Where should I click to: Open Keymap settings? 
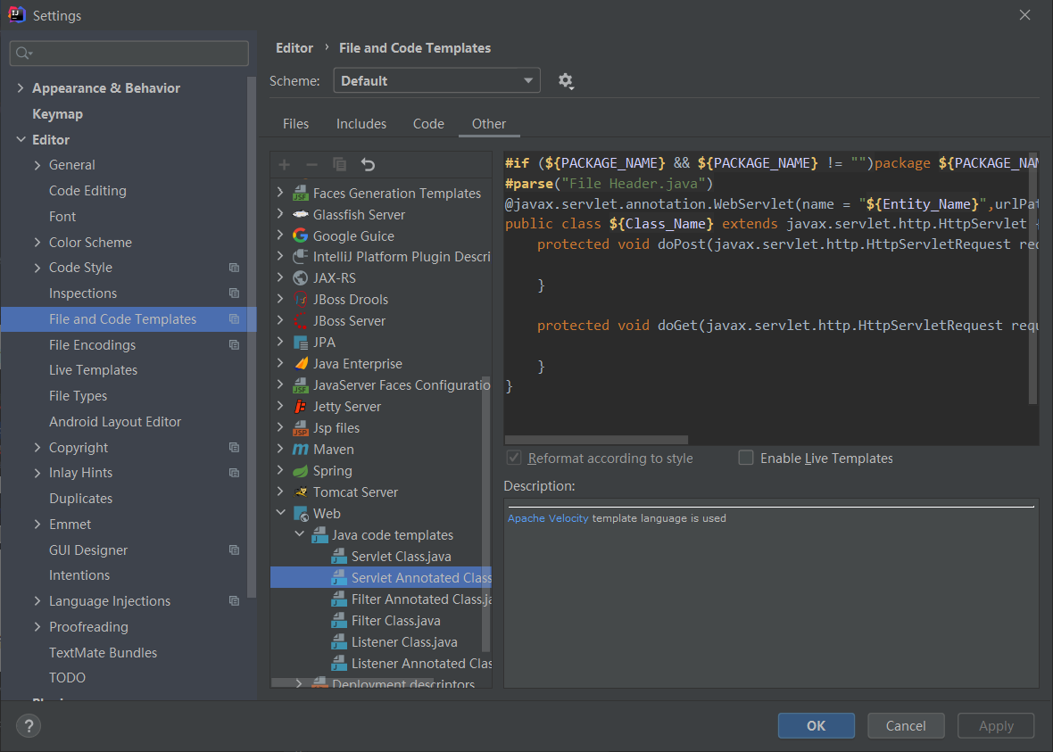[58, 114]
